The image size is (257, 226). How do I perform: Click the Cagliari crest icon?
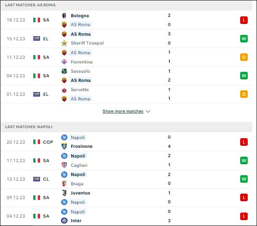click(x=64, y=165)
